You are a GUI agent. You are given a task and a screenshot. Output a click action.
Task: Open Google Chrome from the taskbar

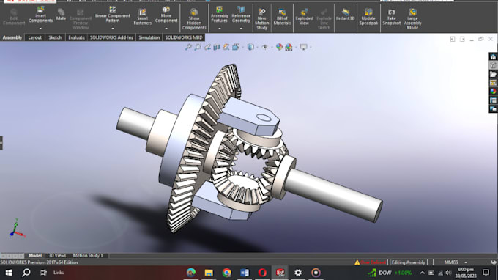click(227, 273)
